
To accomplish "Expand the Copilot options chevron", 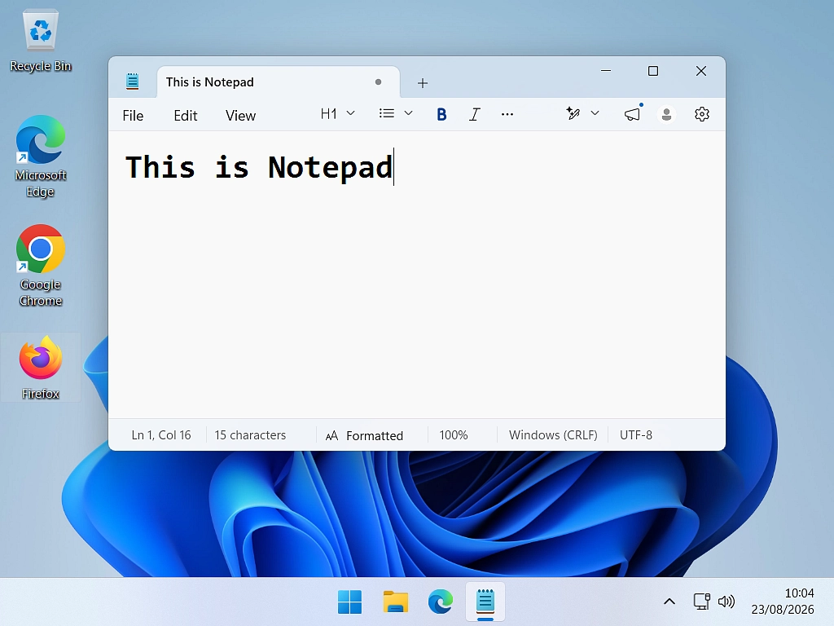I will click(x=595, y=113).
